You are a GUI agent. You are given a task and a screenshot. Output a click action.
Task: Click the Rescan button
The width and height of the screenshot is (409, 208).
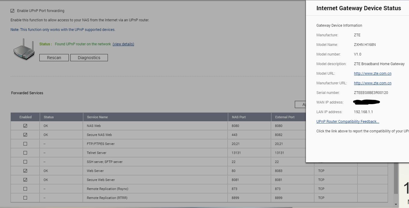54,58
